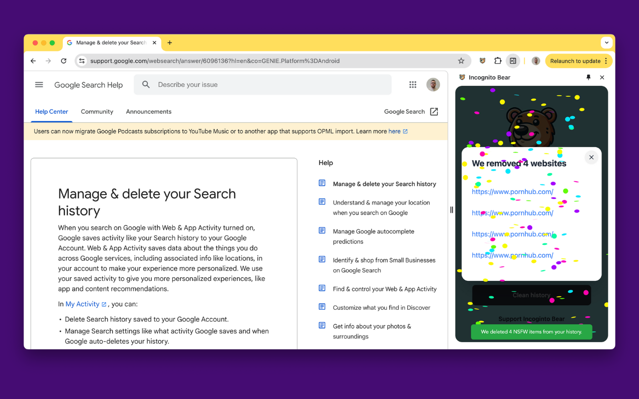The height and width of the screenshot is (399, 639).
Task: Click Support Incognito Bear text
Action: tap(531, 319)
